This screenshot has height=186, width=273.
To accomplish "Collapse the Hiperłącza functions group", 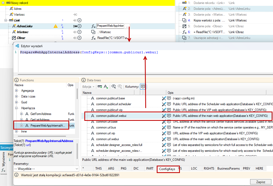I will tap(16, 108).
